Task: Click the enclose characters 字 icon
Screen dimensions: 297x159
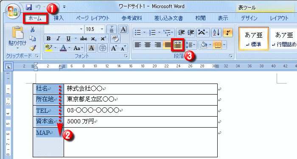Action: click(103, 48)
